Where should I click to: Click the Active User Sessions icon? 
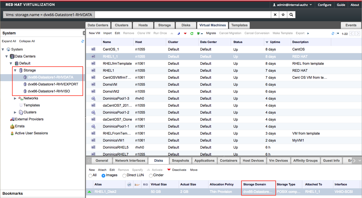12,133
